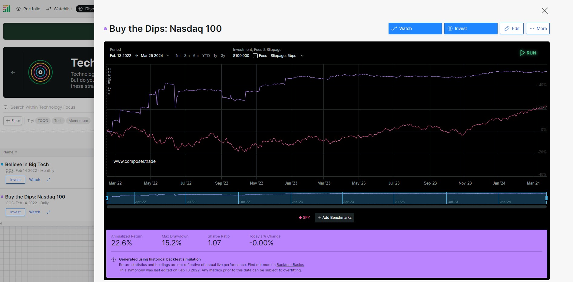The width and height of the screenshot is (573, 282).
Task: Click right handle of timeline range slider
Action: [x=546, y=198]
